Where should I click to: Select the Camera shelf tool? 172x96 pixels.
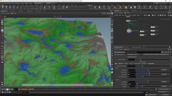tap(91, 7)
